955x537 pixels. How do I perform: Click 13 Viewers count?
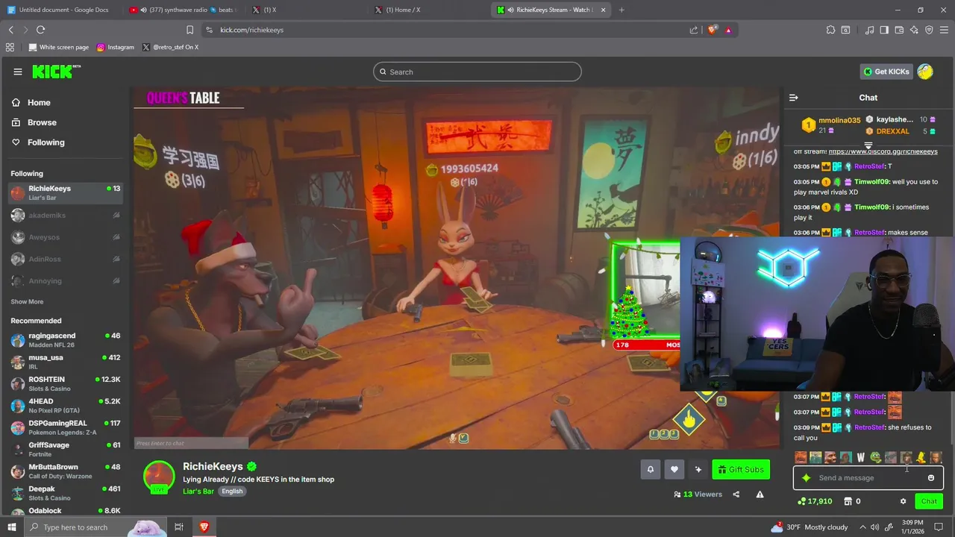pyautogui.click(x=698, y=494)
